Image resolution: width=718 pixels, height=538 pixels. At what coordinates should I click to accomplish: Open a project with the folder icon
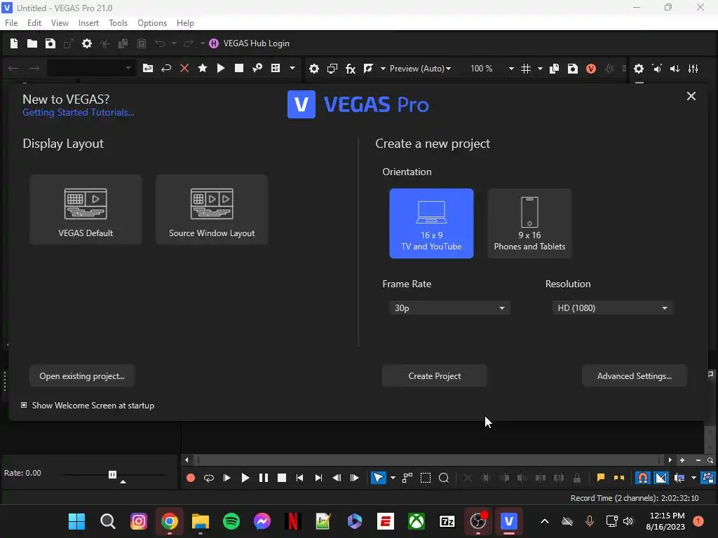click(32, 43)
